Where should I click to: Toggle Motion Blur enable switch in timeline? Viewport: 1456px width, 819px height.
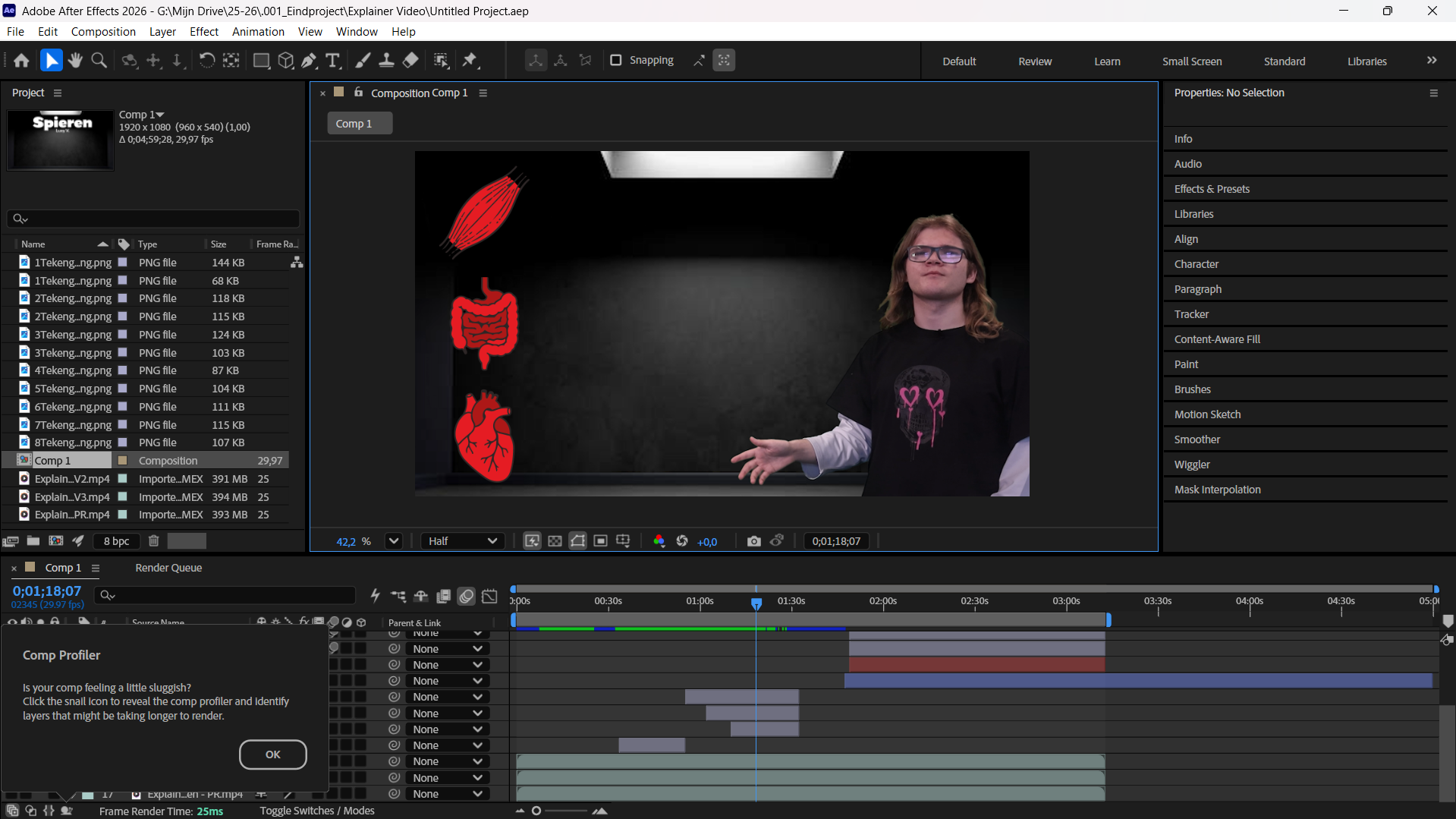point(467,596)
